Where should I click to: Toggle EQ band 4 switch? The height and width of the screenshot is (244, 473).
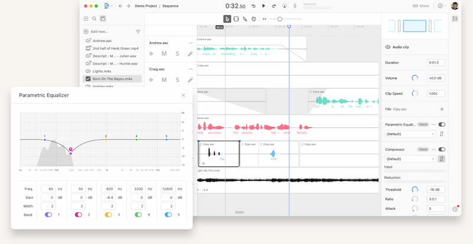[138, 215]
